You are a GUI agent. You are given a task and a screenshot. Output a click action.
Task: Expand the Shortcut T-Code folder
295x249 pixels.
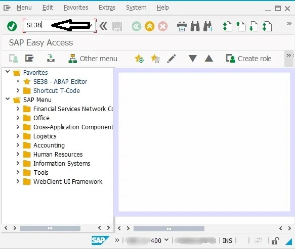click(x=18, y=90)
